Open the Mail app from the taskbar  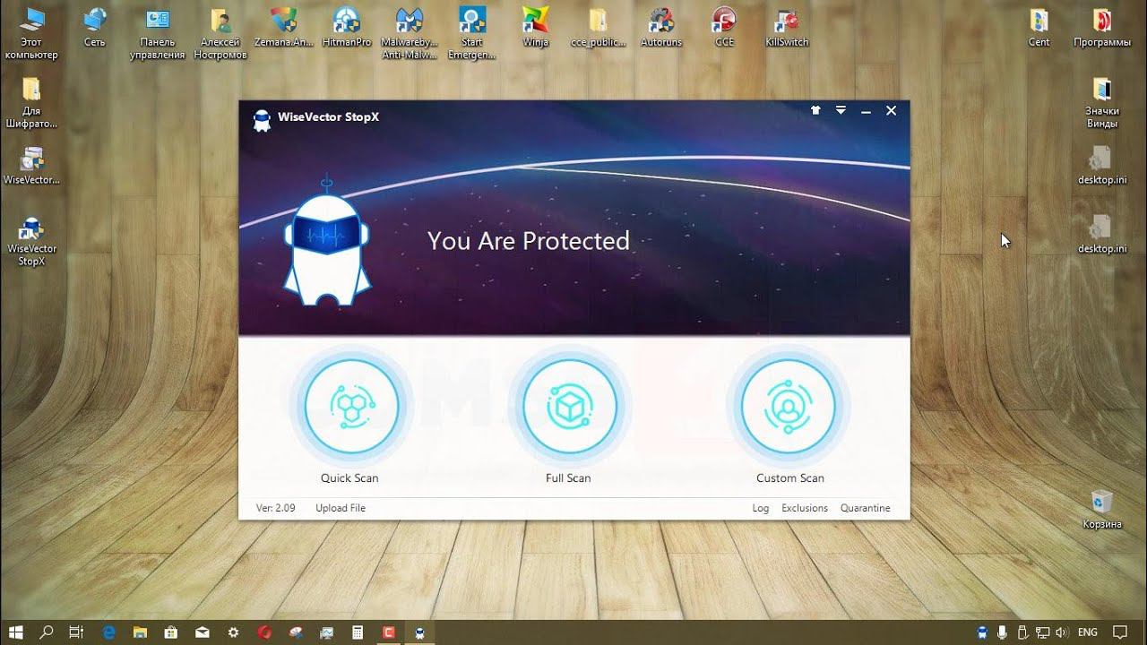tap(203, 632)
